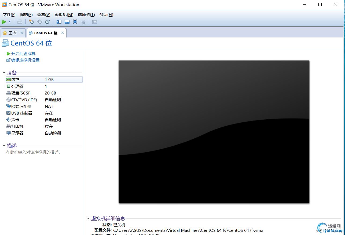Click the printer icon beside 打印机
The image size is (345, 235).
pos(9,126)
